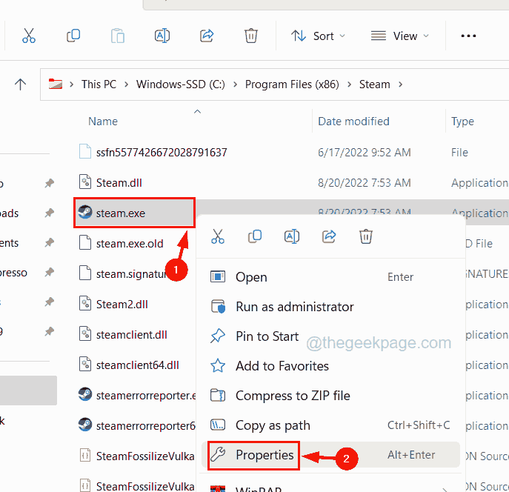
Task: Click the steam.exe Steam logo icon
Action: tap(85, 212)
